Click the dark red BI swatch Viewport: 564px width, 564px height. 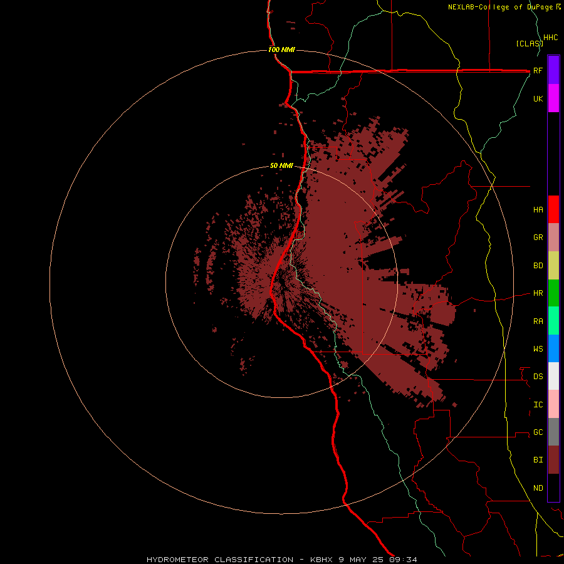coord(553,460)
